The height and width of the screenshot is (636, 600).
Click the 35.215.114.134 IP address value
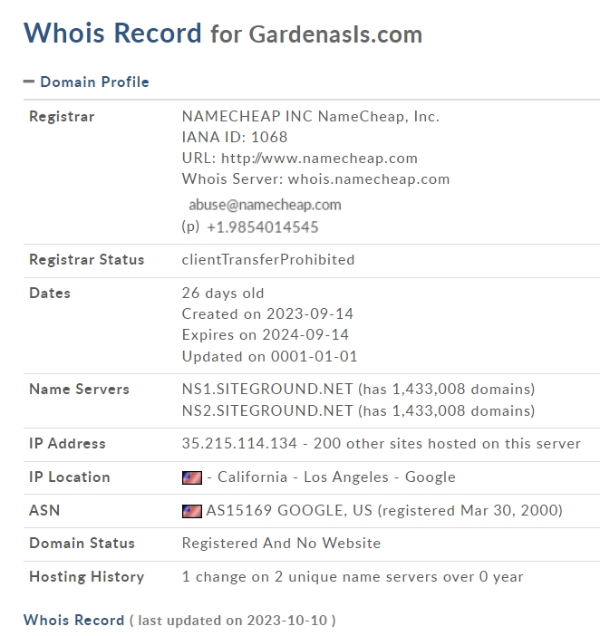point(239,443)
